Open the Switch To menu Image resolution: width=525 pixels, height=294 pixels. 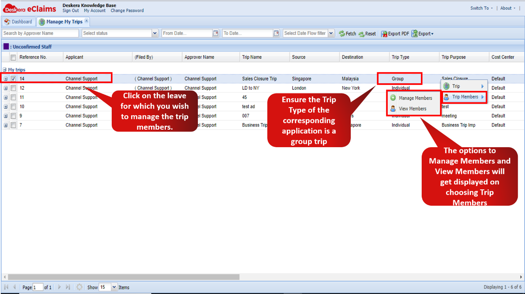pyautogui.click(x=482, y=8)
